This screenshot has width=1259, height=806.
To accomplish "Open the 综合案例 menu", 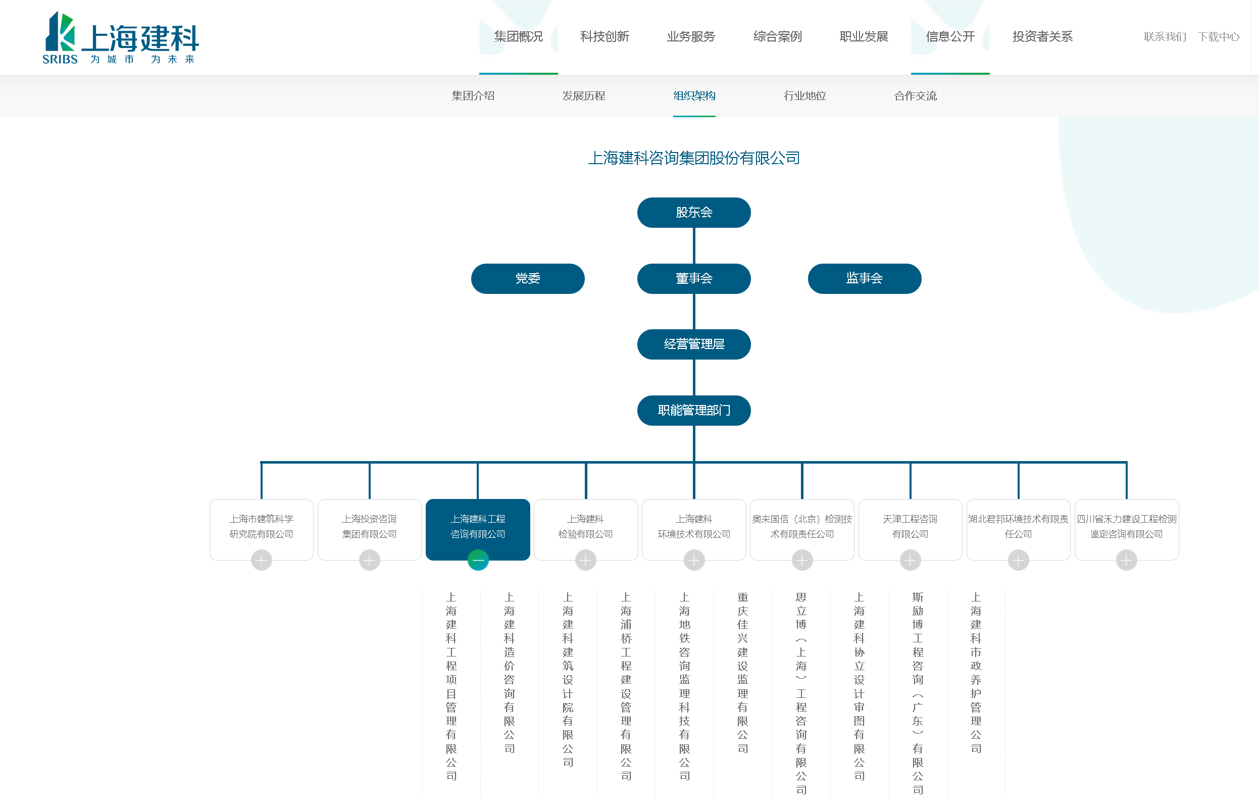I will [777, 37].
